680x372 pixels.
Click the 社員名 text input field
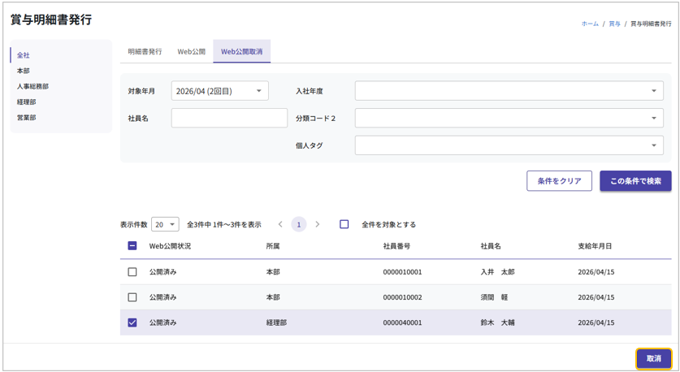229,118
